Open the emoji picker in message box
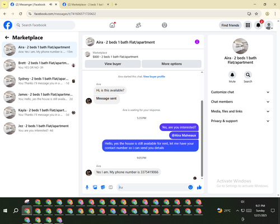This screenshot has height=224, width=280. (190, 187)
